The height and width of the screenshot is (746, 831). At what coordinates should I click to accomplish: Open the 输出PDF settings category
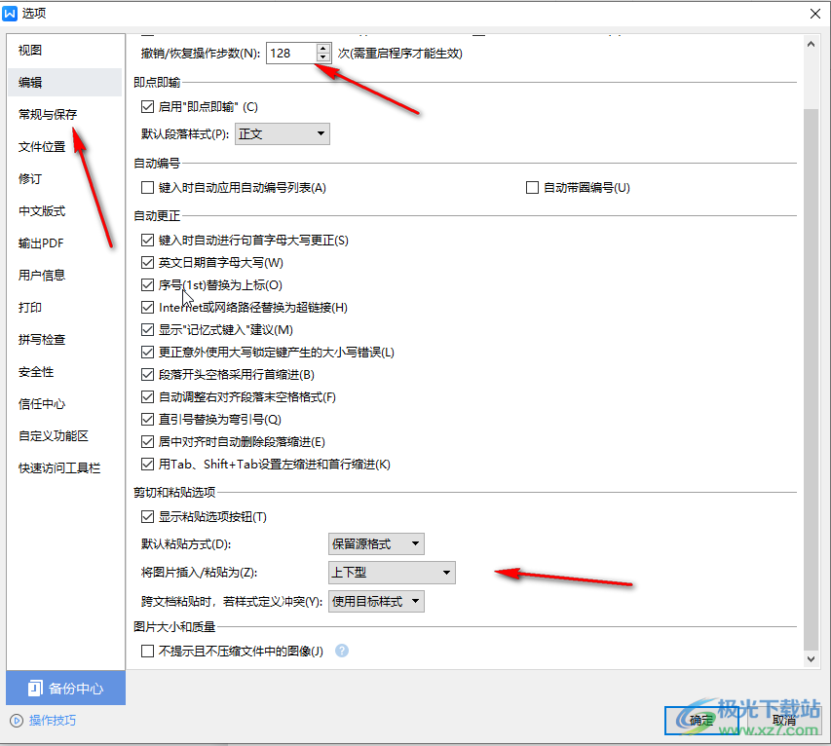[41, 243]
